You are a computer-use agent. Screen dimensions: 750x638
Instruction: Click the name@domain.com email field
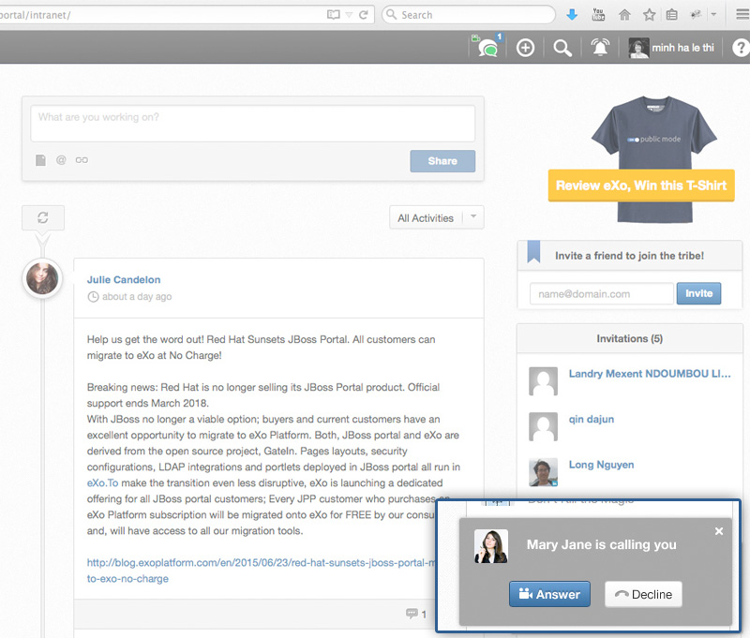[x=602, y=294]
